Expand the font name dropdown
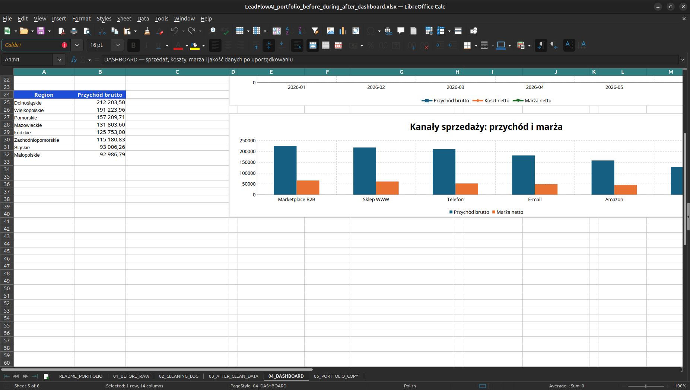 77,45
